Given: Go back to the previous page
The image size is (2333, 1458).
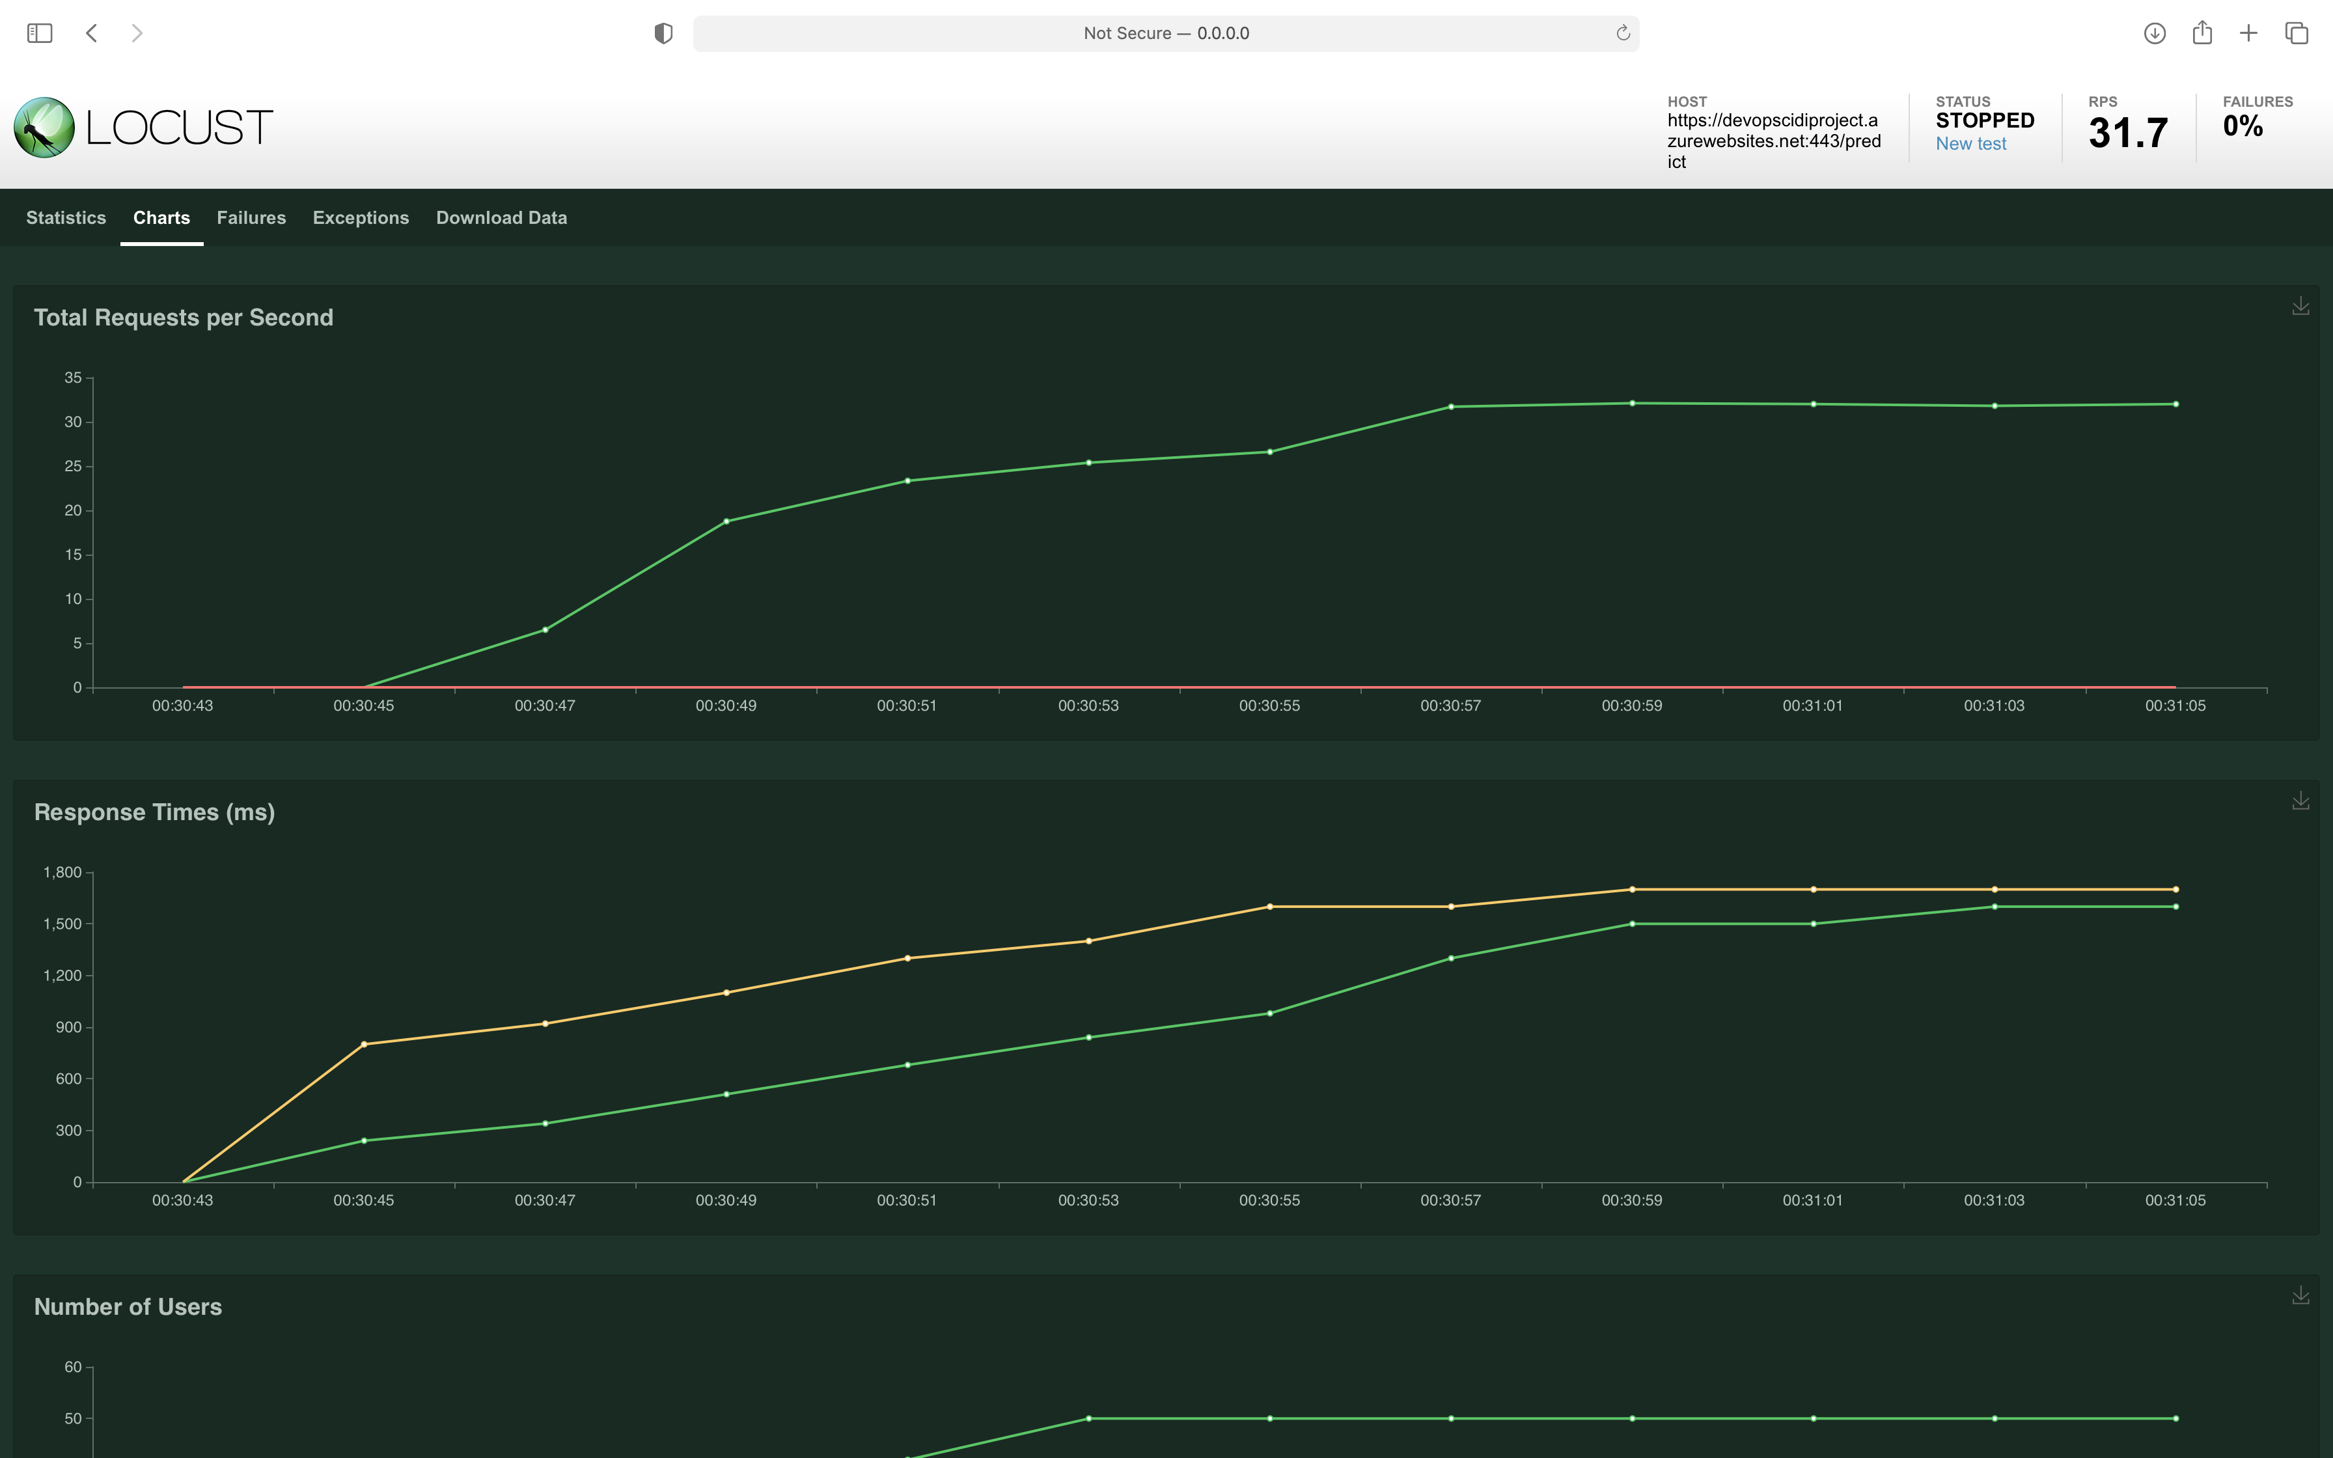Looking at the screenshot, I should click(x=92, y=34).
